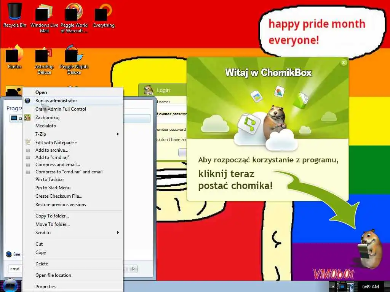Choose Copy To folder...
Viewport: 390px width, 292px height.
73,216
